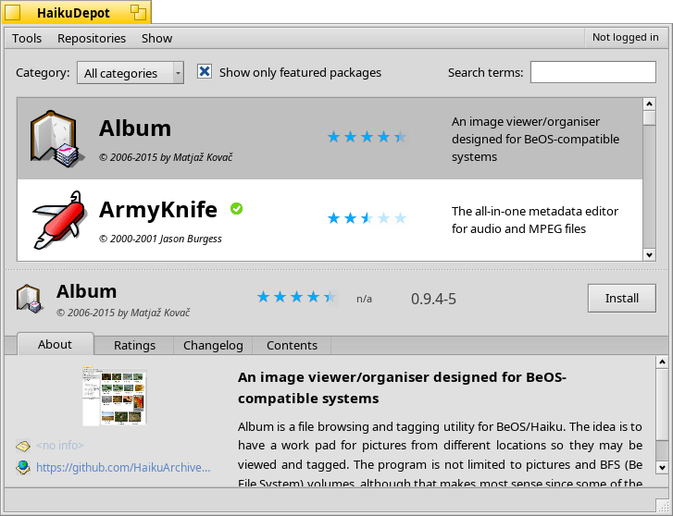Screen dimensions: 673x516
Task: Click the green verified checkmark beside ArmyKnife
Action: [236, 209]
